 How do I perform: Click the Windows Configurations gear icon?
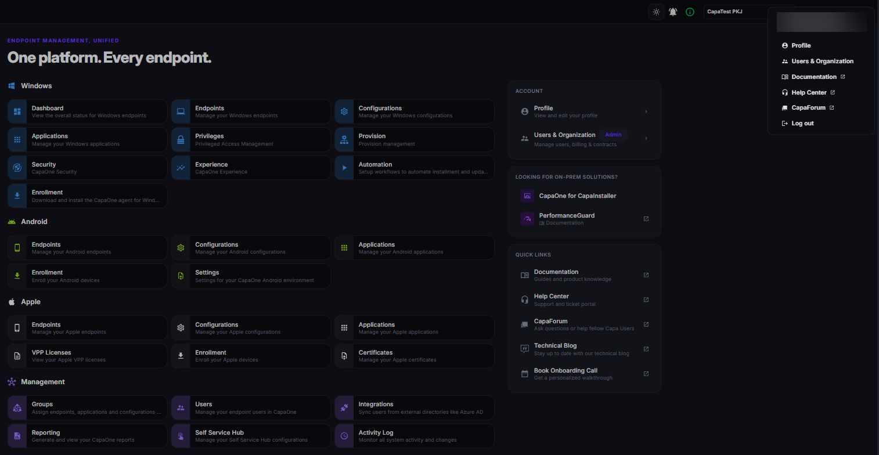[x=344, y=111]
